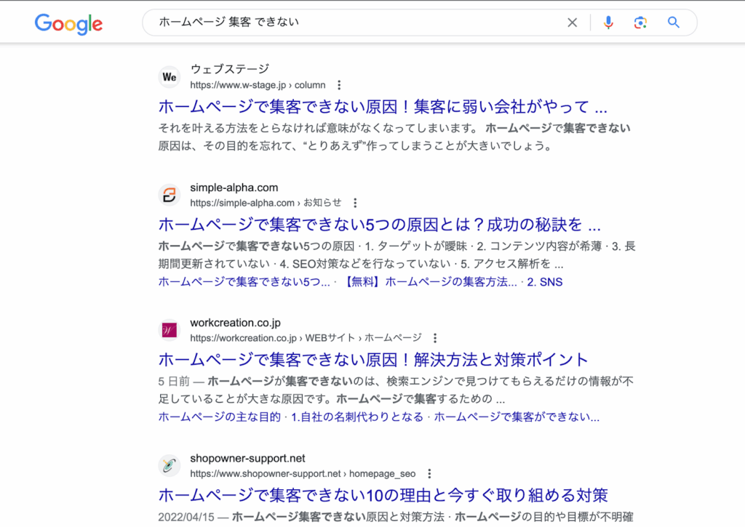Open more options for the simple-alpha.com result
745x527 pixels.
pyautogui.click(x=355, y=203)
